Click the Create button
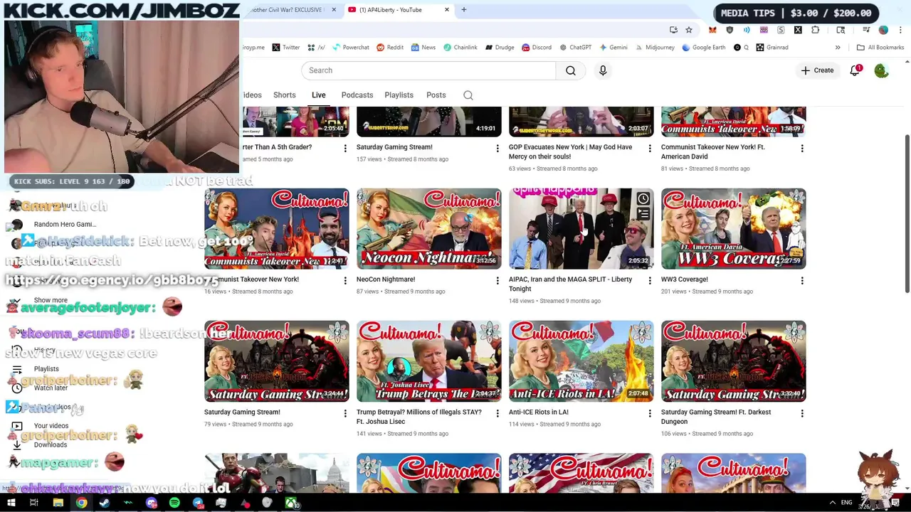911x512 pixels. pos(817,70)
